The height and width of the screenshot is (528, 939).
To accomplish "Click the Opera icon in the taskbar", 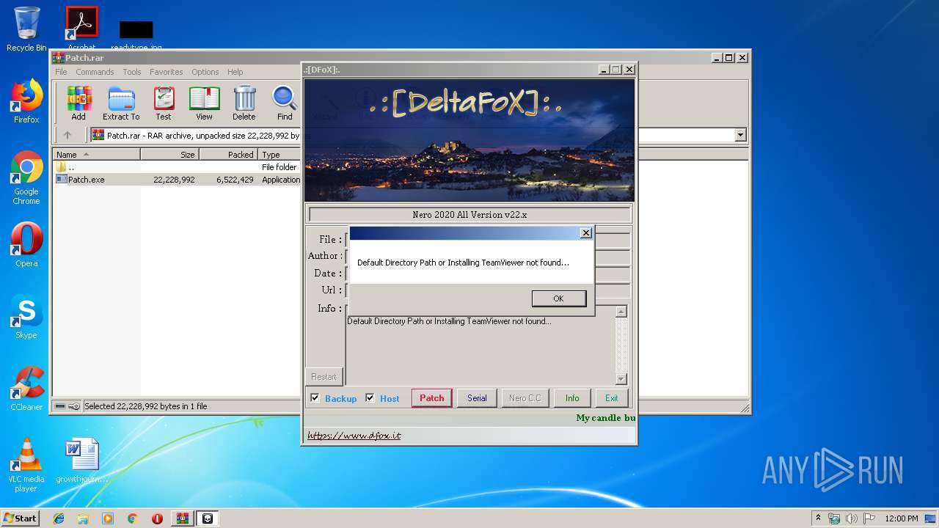I will pos(157,518).
